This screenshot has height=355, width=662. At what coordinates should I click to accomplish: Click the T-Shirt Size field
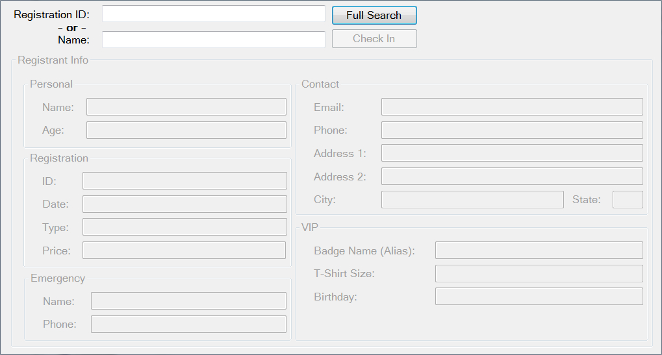[x=539, y=273]
